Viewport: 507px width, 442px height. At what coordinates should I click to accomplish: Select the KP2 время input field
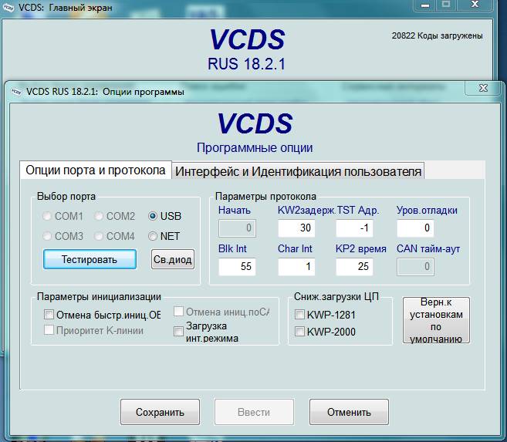[355, 267]
